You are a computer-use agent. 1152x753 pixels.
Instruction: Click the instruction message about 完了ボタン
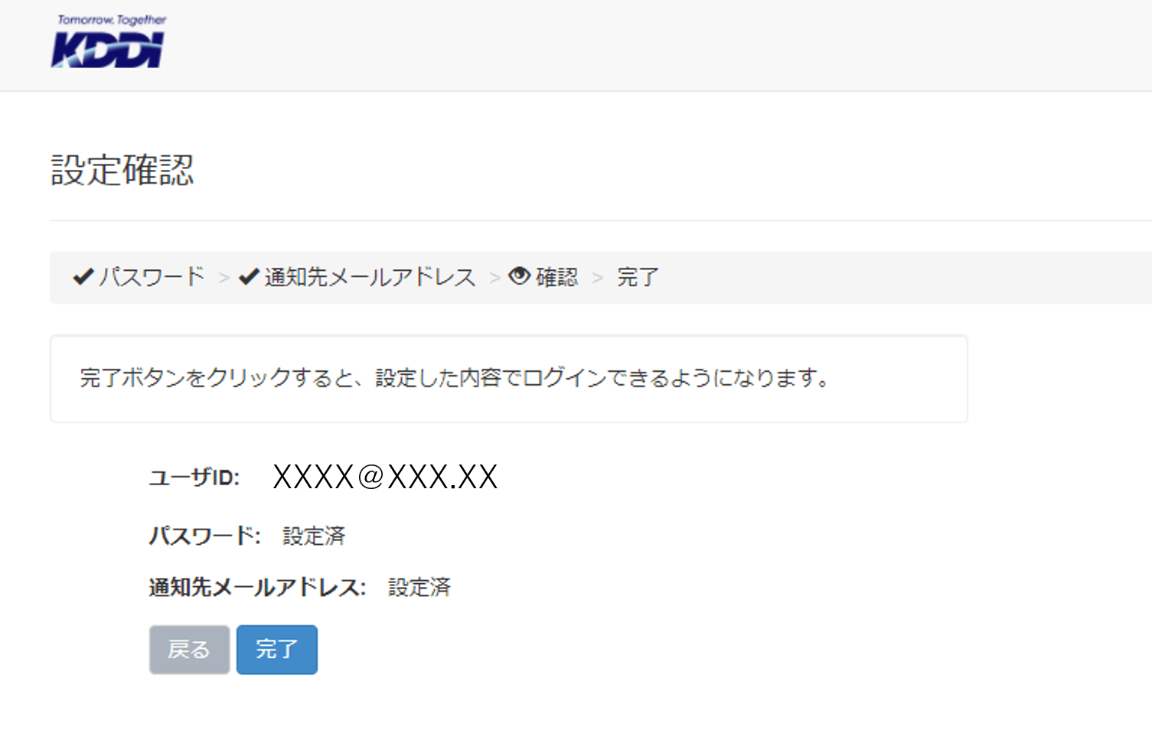point(455,378)
